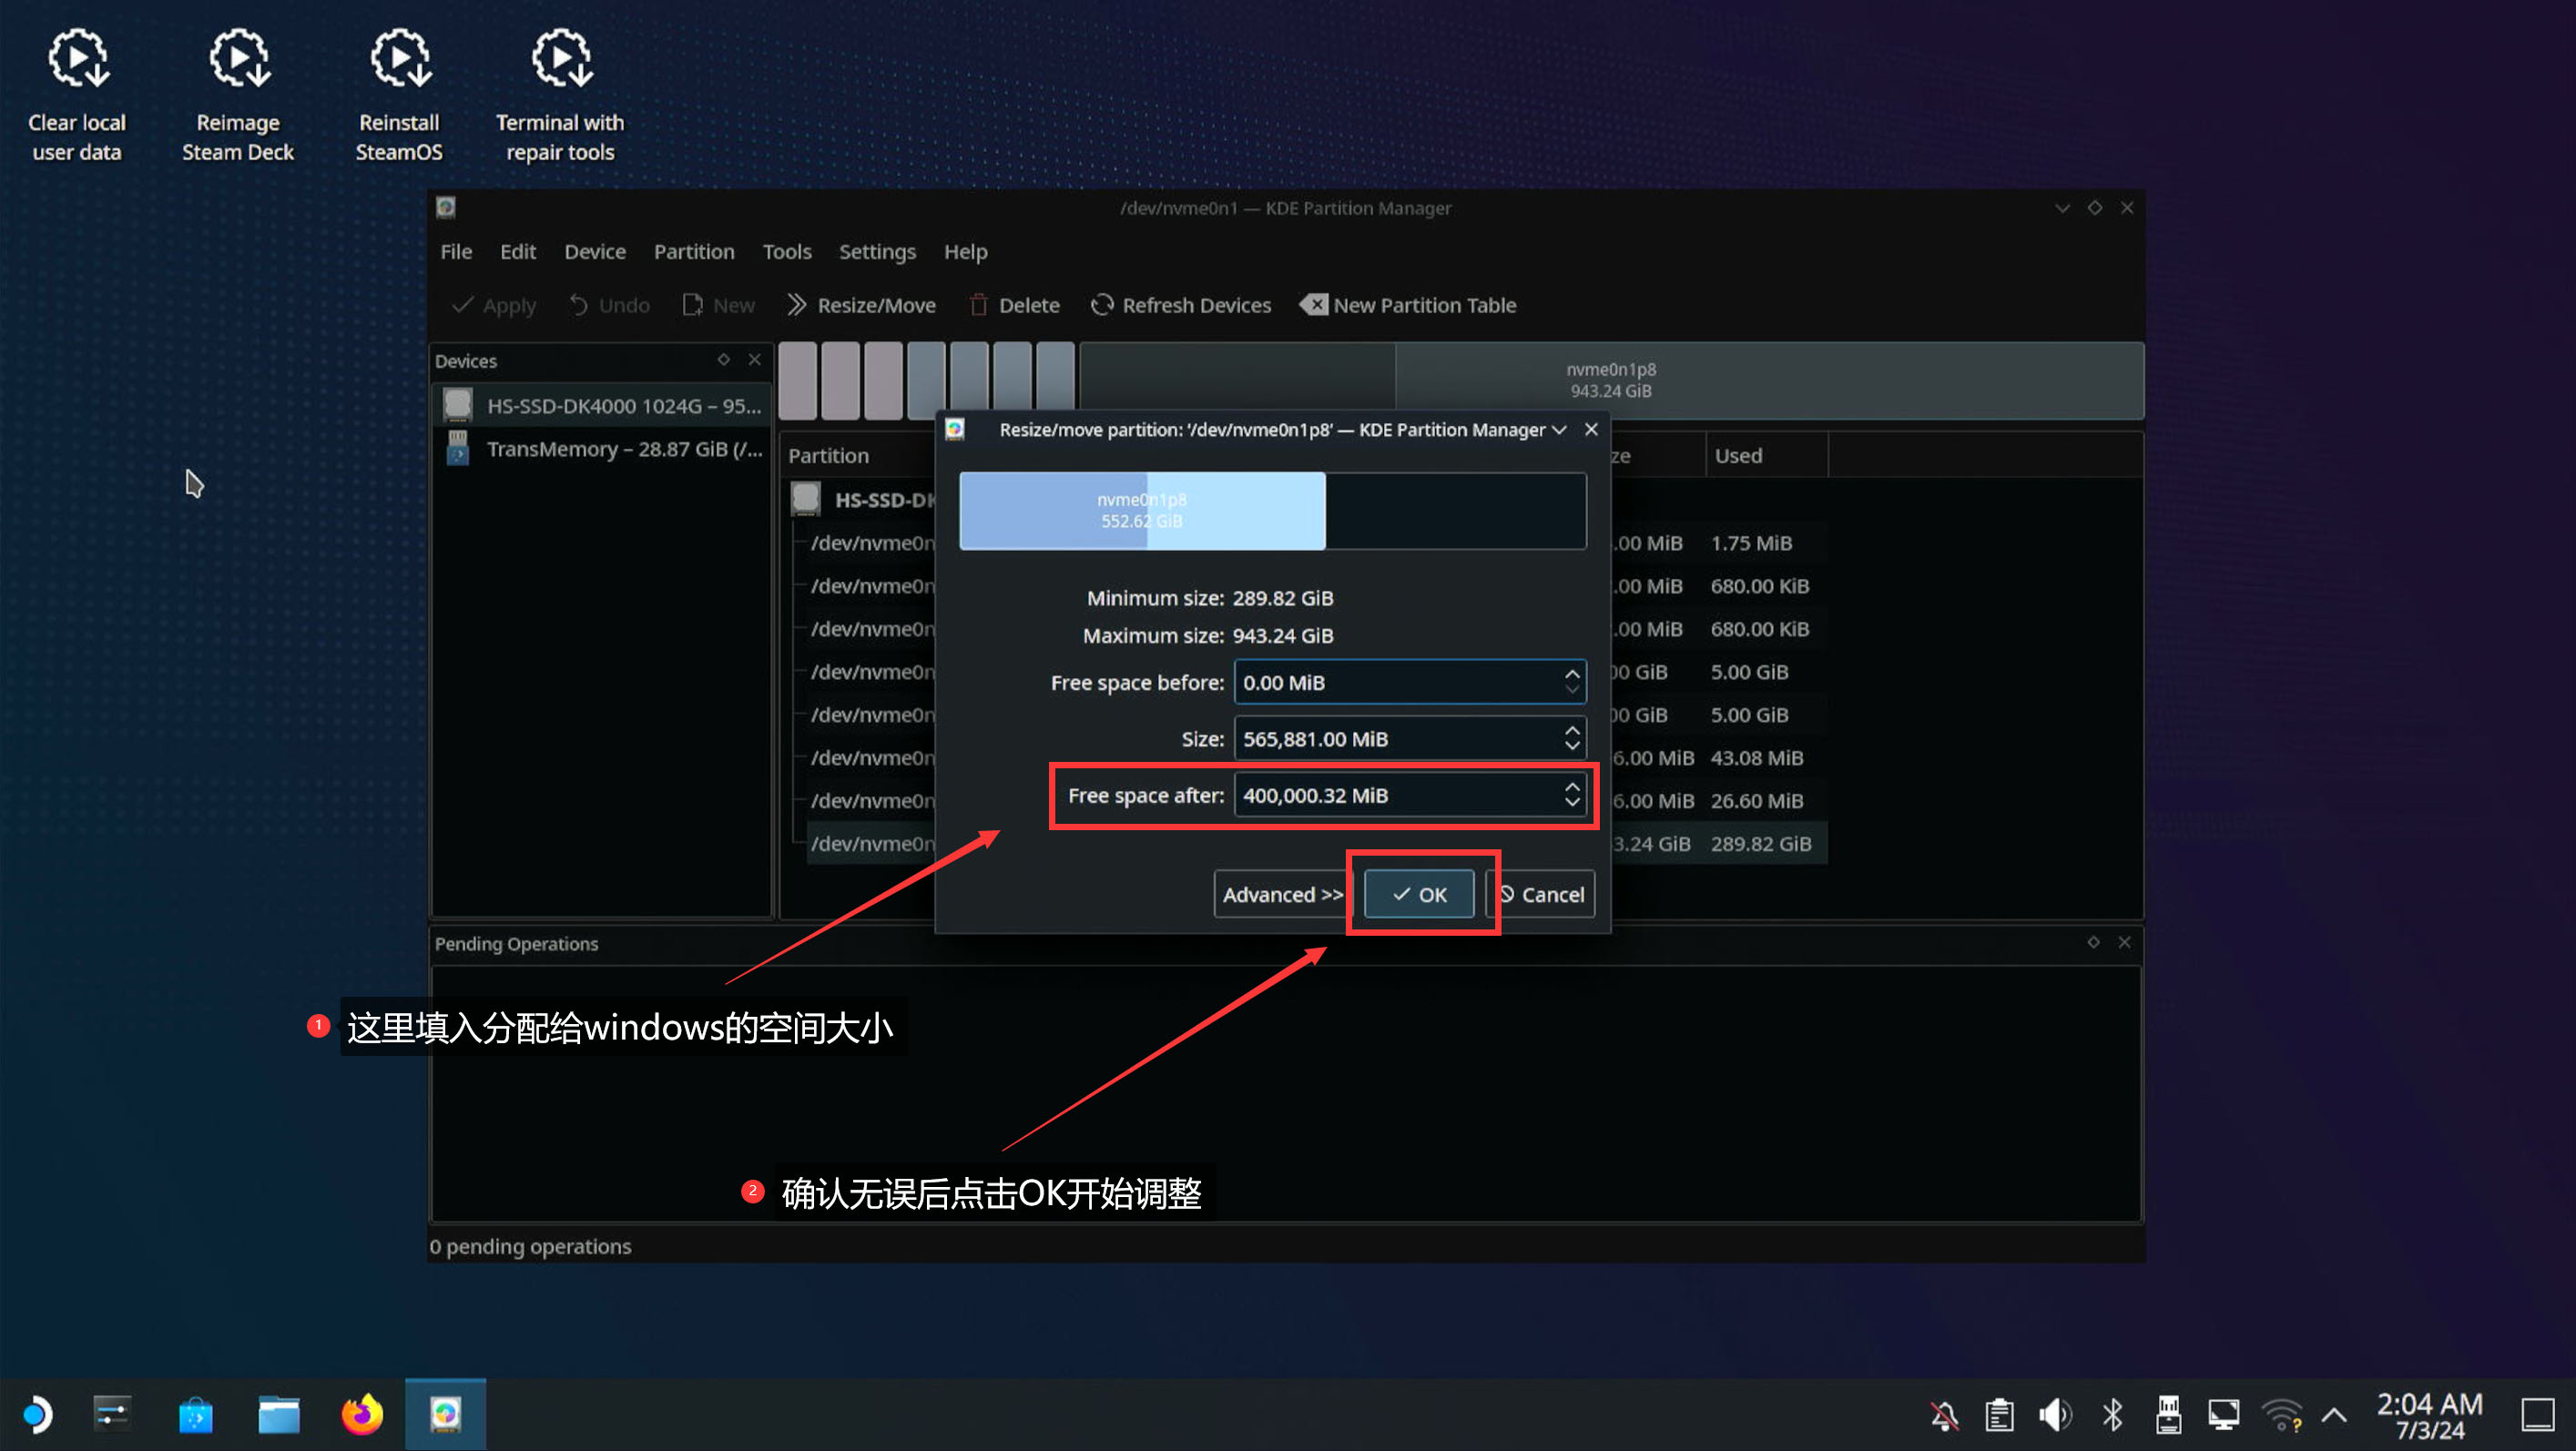Click the Refresh Devices toolbar icon
This screenshot has width=2576, height=1451.
(1101, 305)
